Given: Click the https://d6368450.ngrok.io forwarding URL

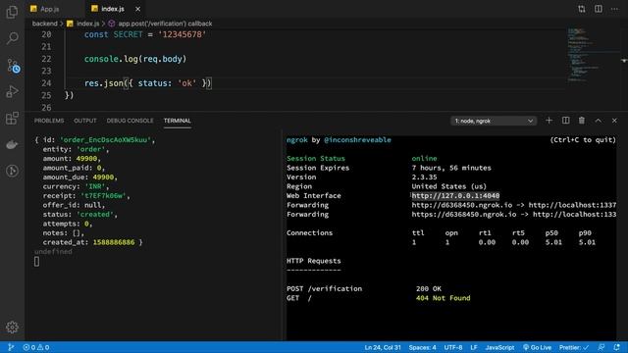Looking at the screenshot, I should [464, 215].
